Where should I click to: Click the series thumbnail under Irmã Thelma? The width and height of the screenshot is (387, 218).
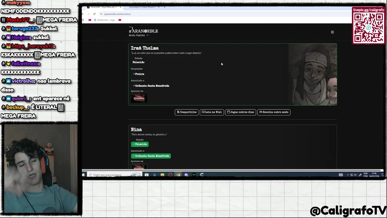(139, 98)
